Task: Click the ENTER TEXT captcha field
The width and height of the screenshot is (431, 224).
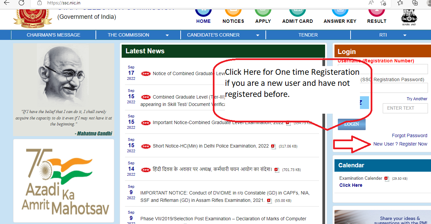Action: click(405, 108)
